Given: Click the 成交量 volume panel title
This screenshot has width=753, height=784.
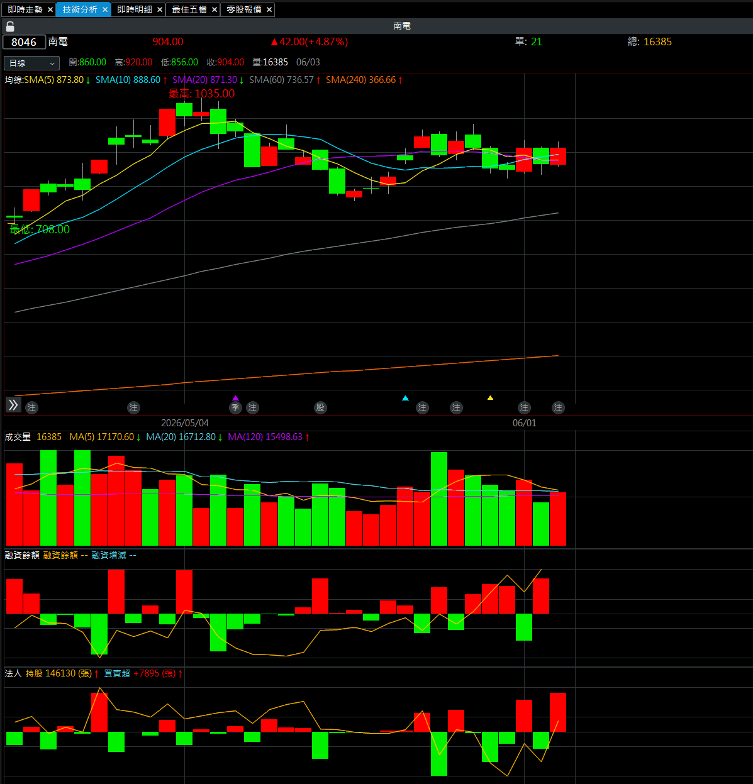Looking at the screenshot, I should tap(18, 437).
